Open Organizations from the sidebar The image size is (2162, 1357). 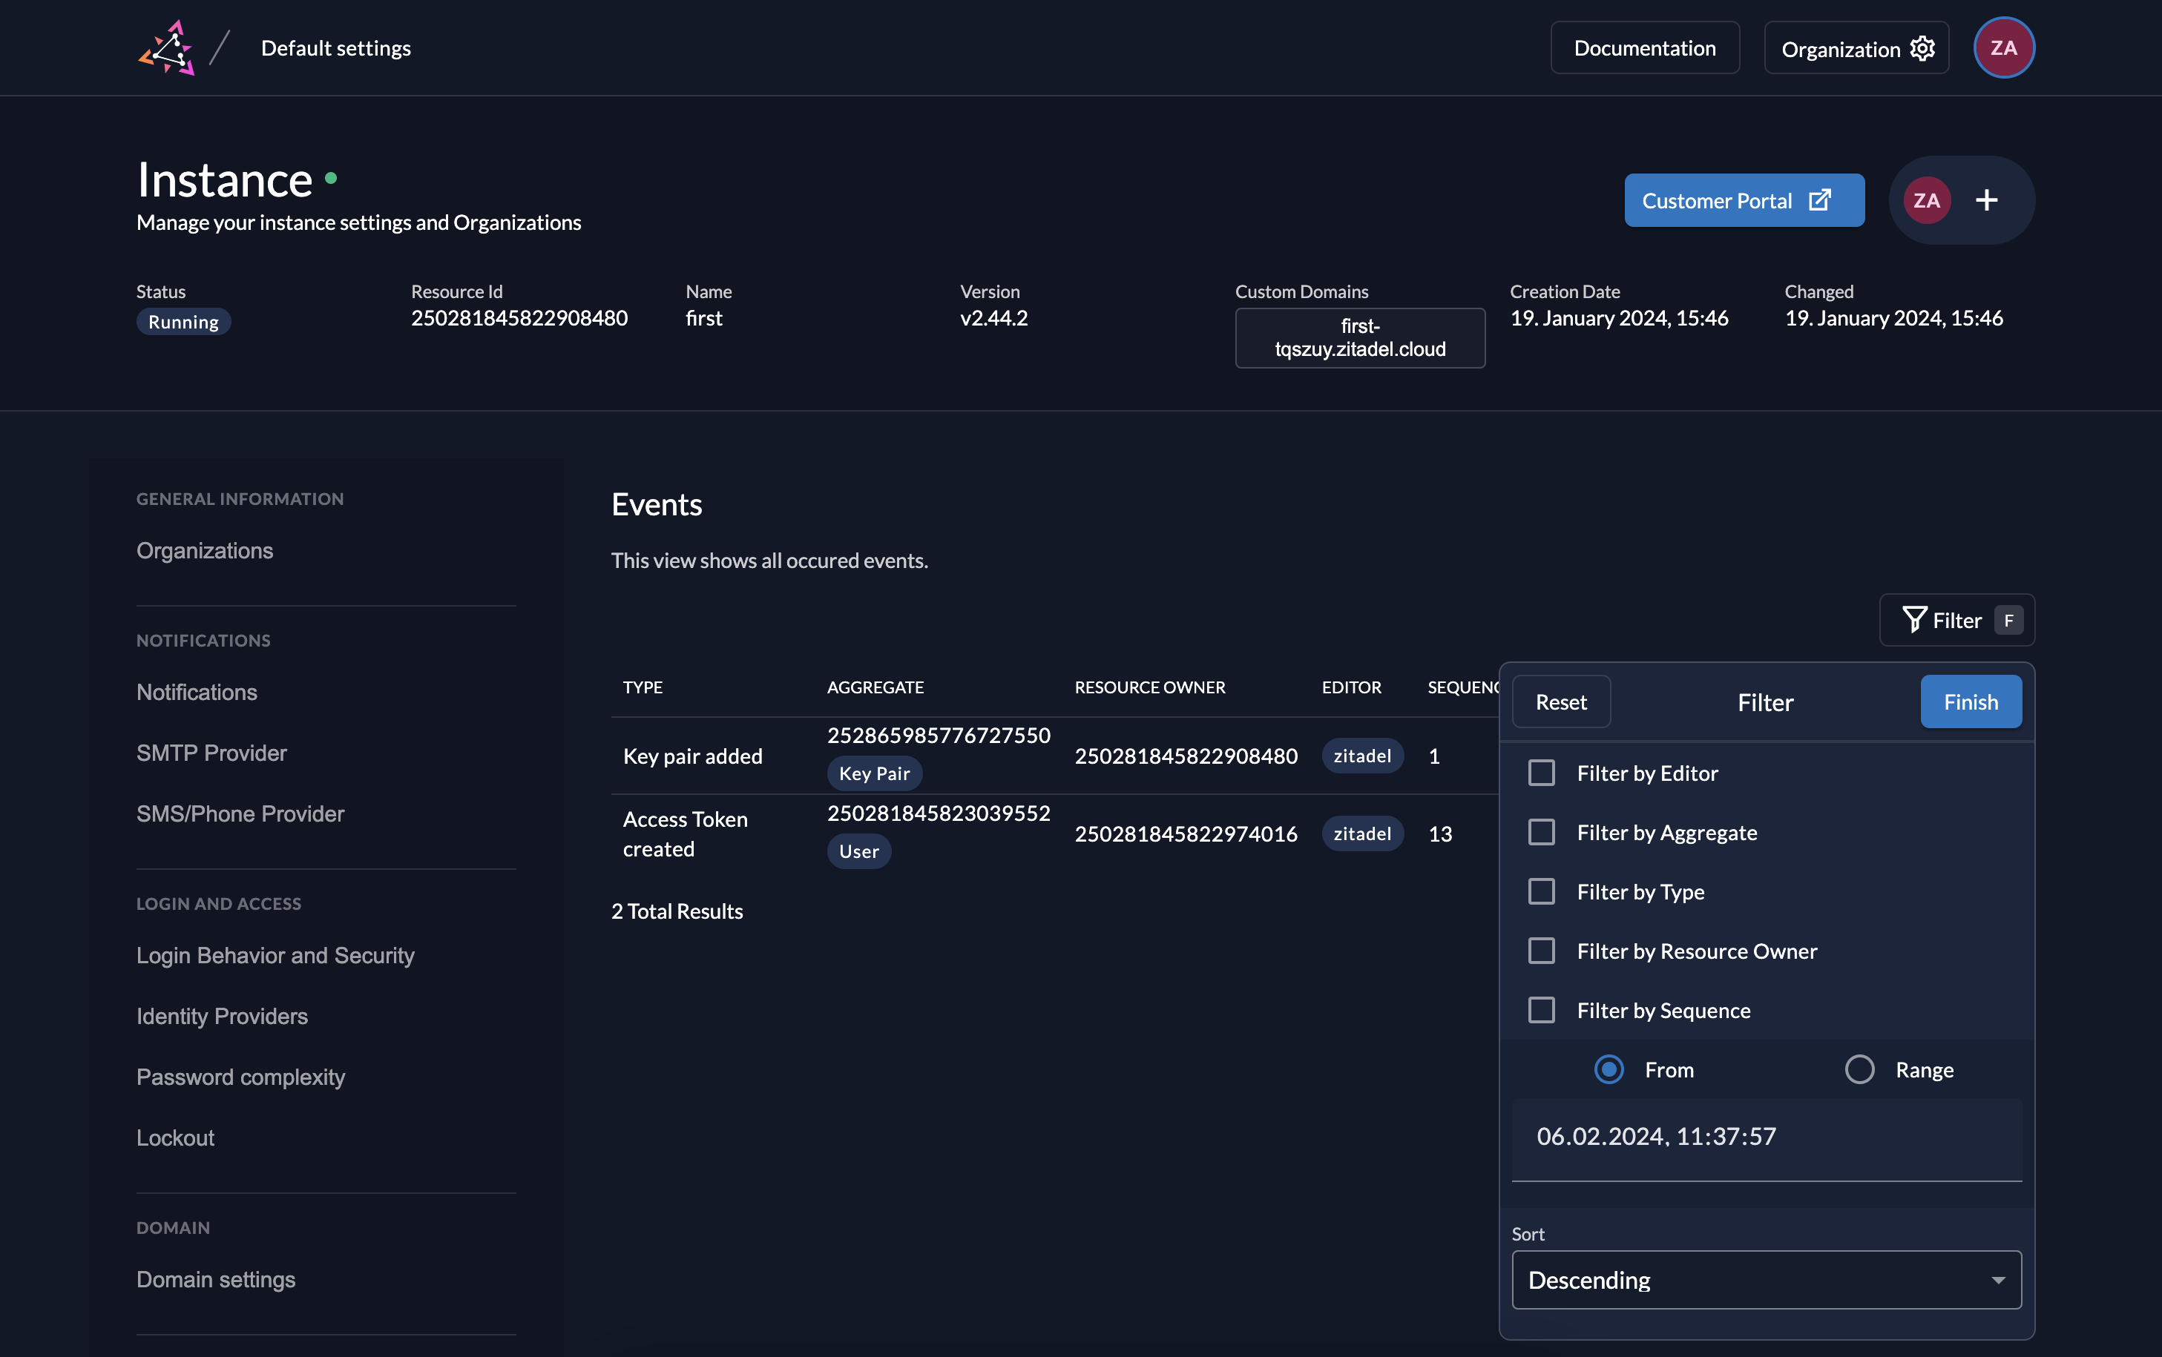tap(205, 550)
